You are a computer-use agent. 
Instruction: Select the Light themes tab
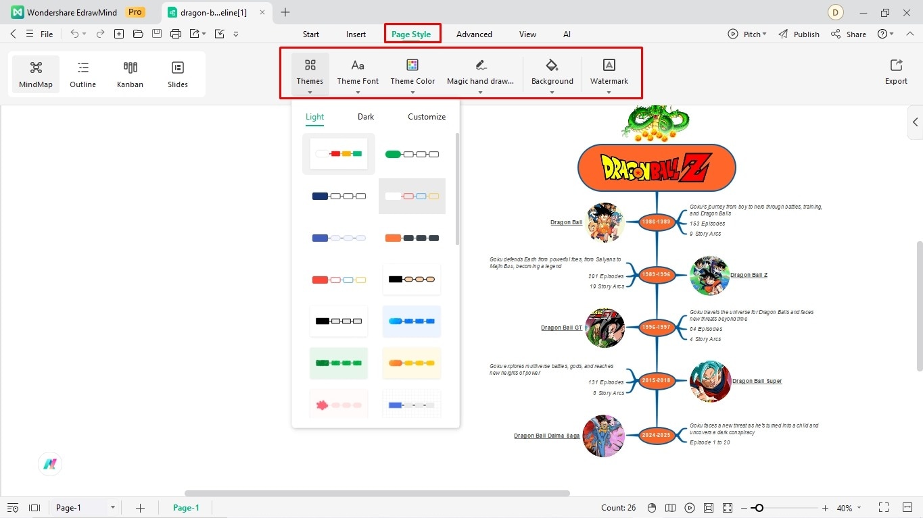[314, 117]
